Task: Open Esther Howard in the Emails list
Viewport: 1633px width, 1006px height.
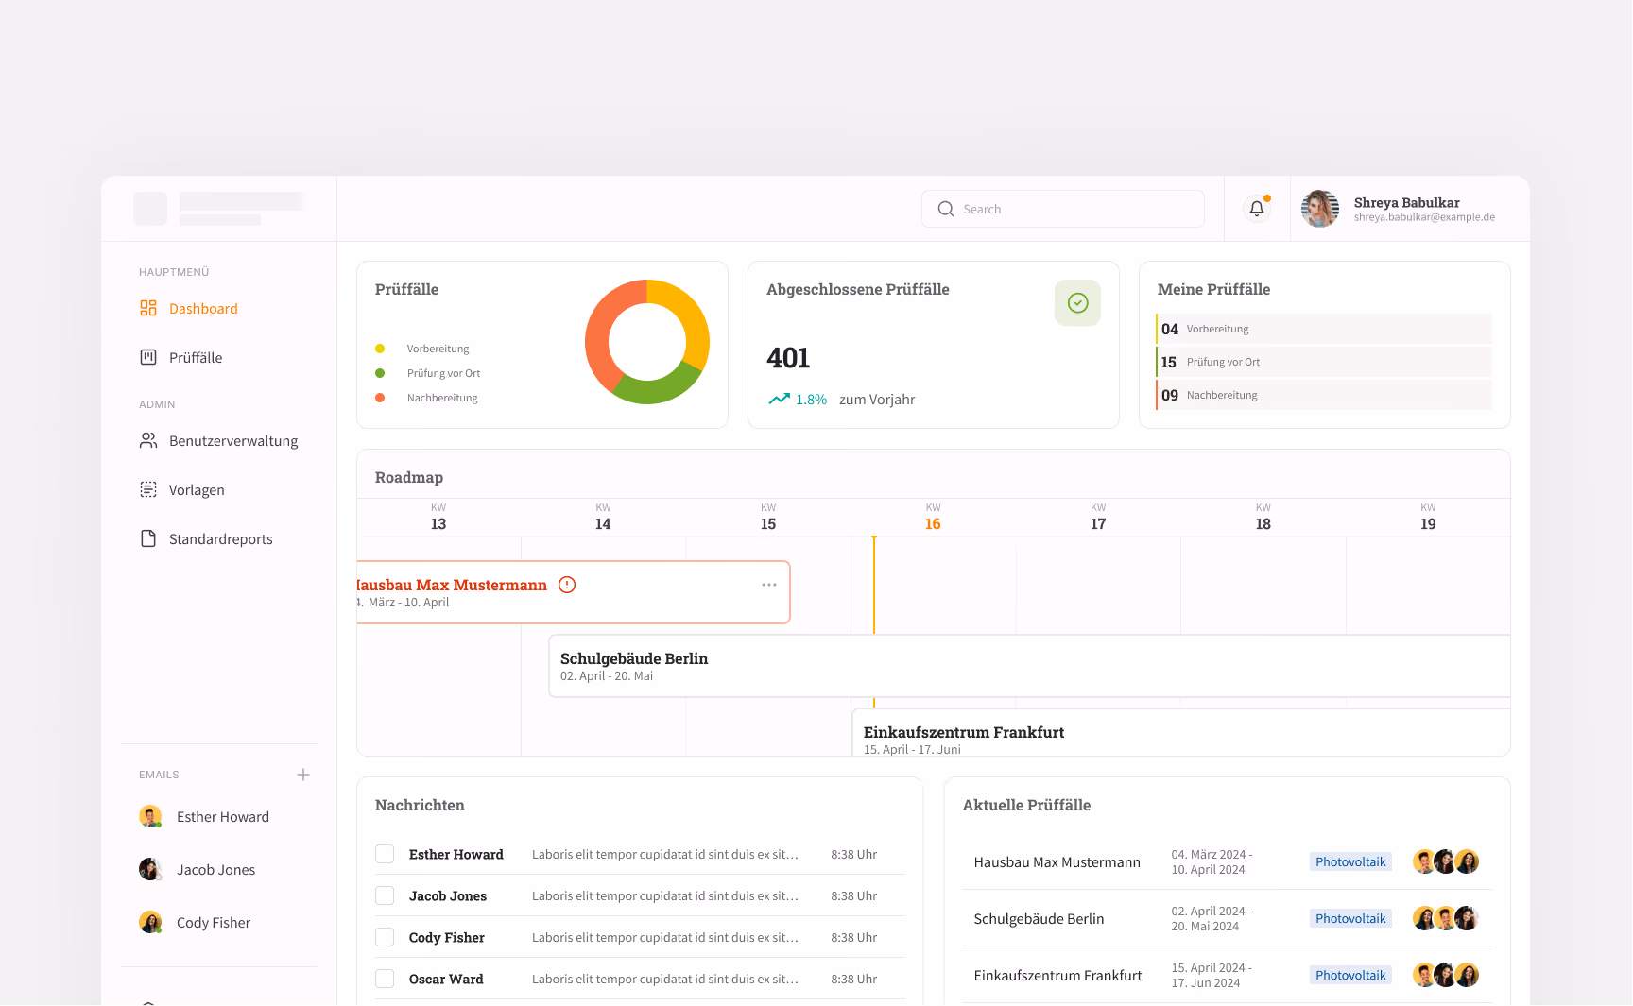Action: (204, 816)
